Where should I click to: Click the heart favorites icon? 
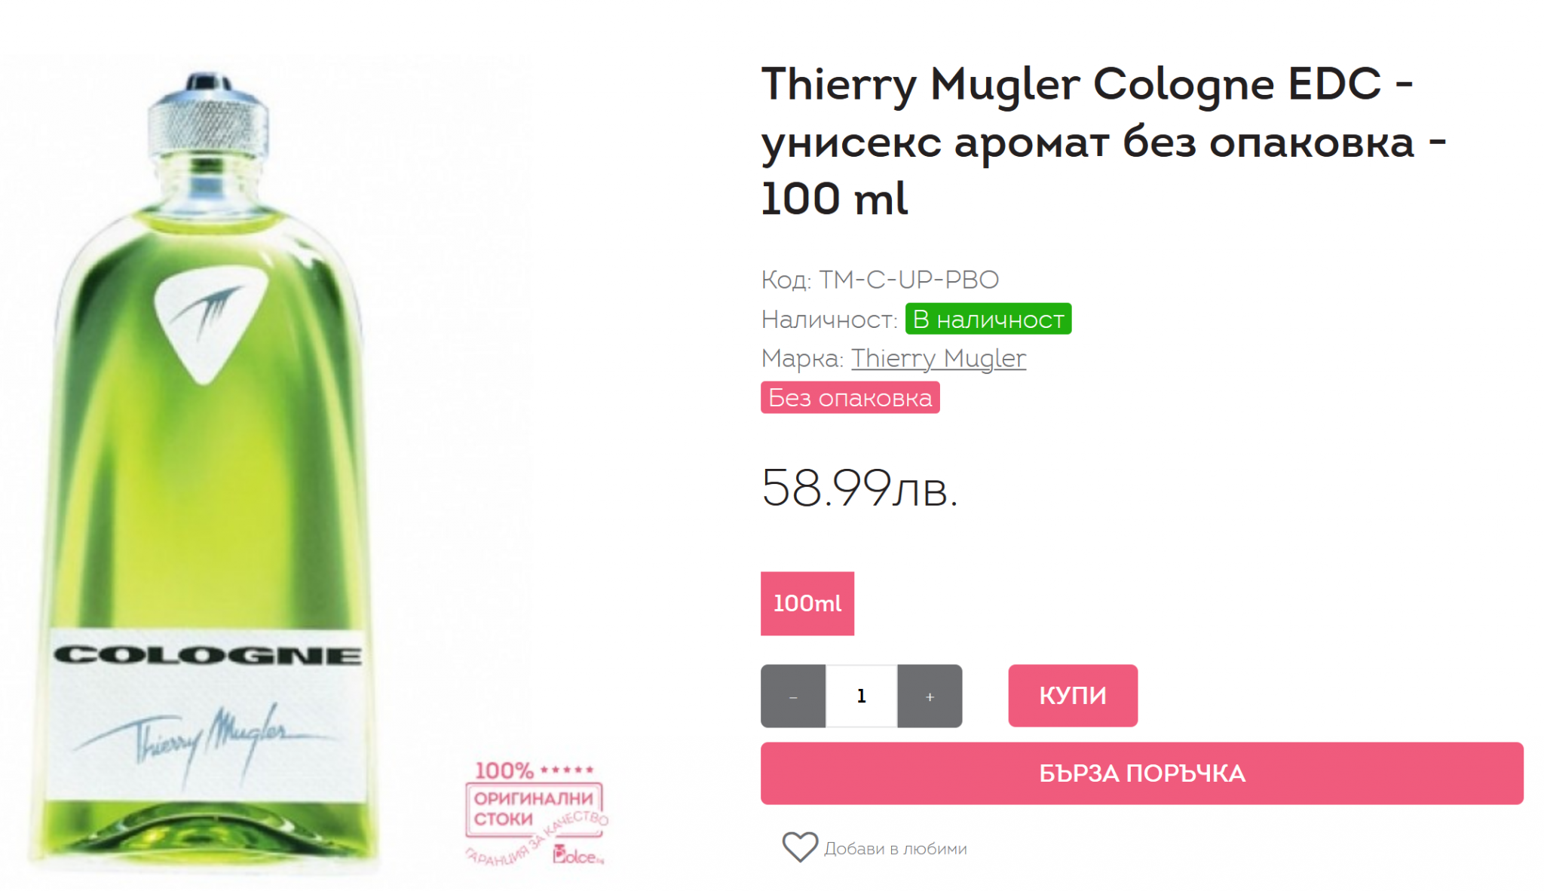coord(799,847)
